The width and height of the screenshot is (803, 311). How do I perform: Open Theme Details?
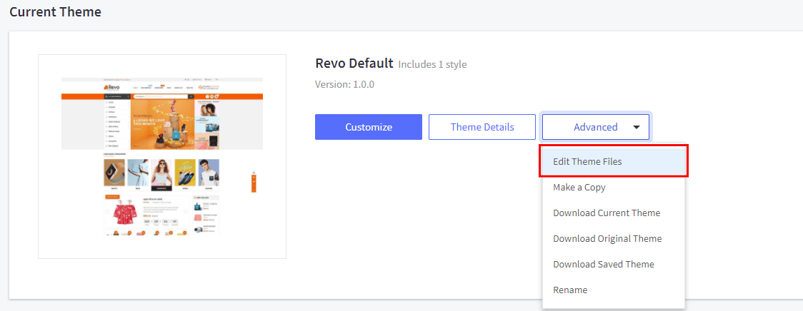point(482,127)
